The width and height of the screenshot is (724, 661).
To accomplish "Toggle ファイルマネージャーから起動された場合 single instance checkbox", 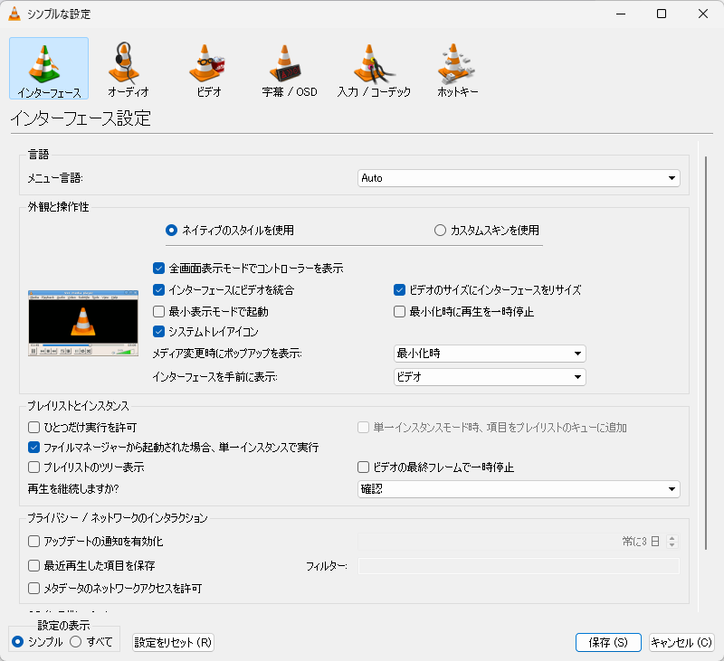I will tap(33, 447).
